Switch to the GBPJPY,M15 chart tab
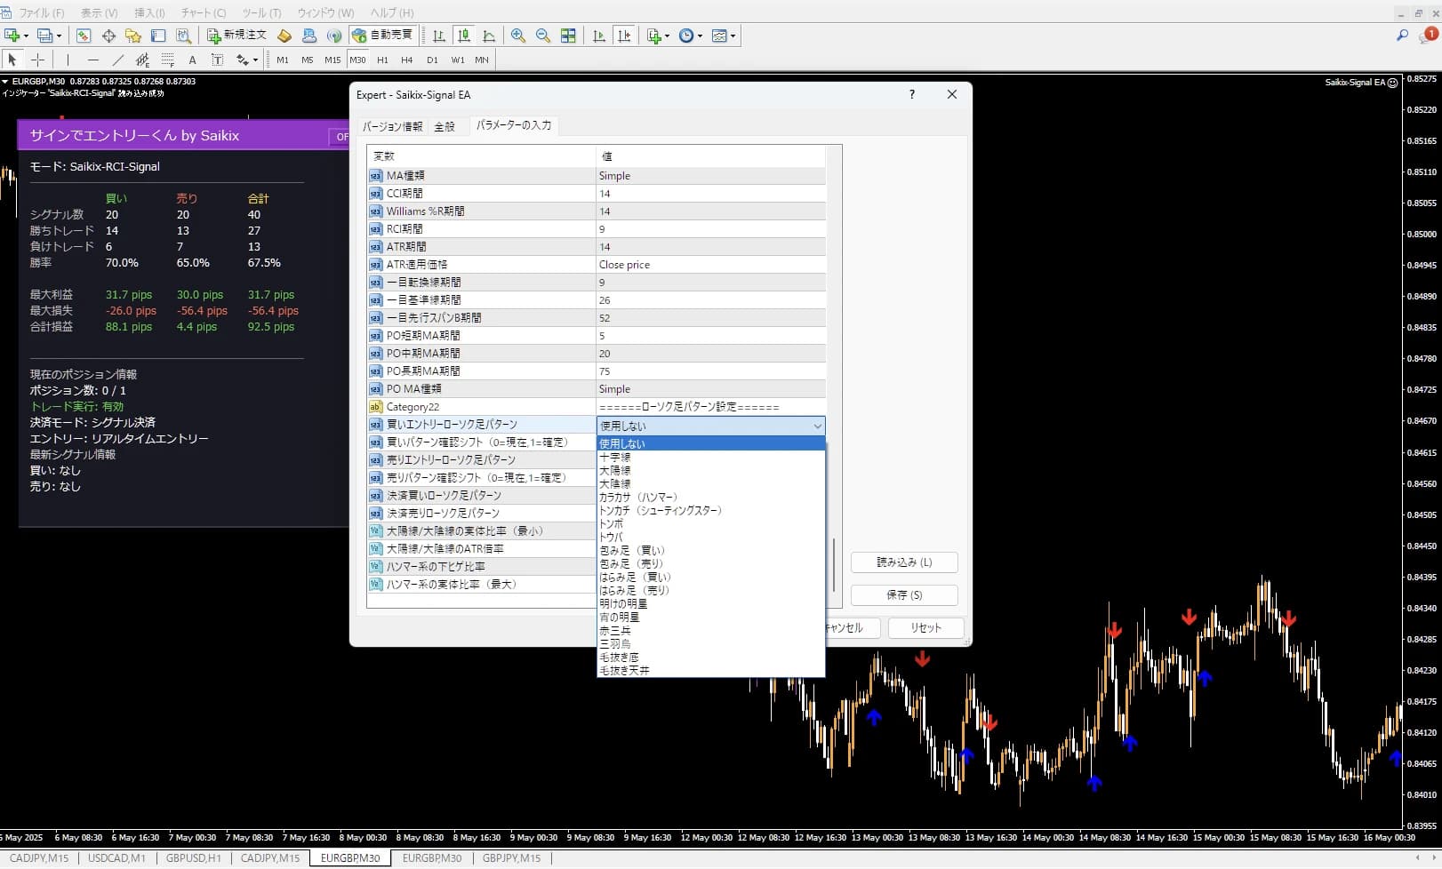Viewport: 1442px width, 869px height. coord(511,858)
